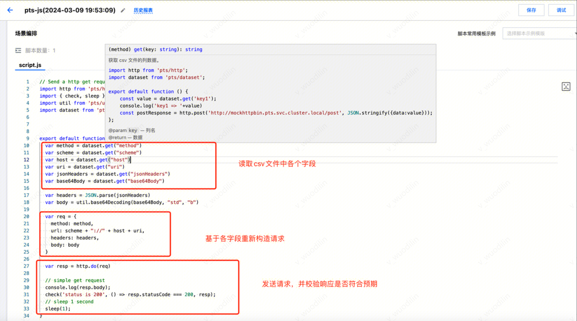Click line number 12 in gutter
577x321 pixels.
click(x=26, y=160)
